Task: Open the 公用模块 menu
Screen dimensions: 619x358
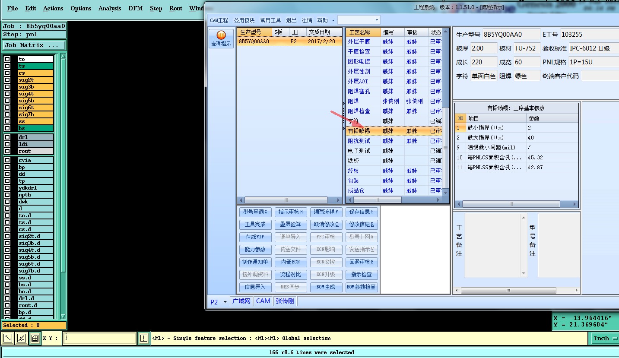Action: tap(244, 20)
